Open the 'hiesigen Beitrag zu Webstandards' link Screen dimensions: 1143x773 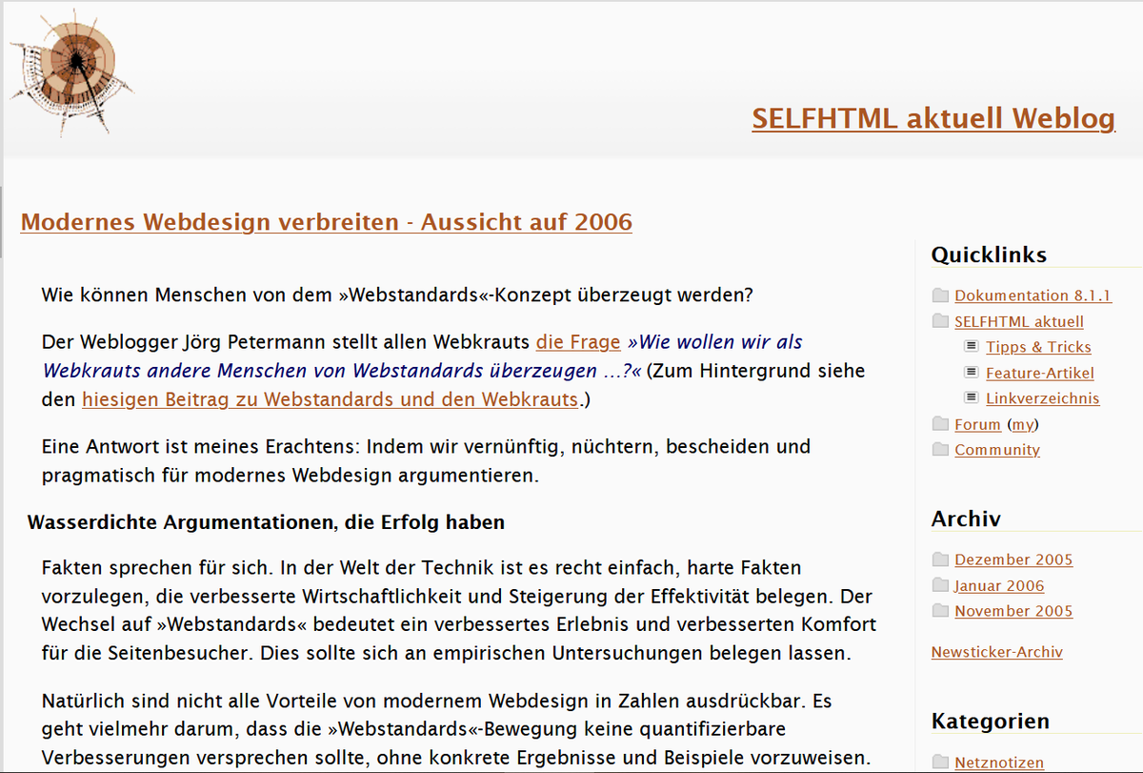pyautogui.click(x=330, y=398)
